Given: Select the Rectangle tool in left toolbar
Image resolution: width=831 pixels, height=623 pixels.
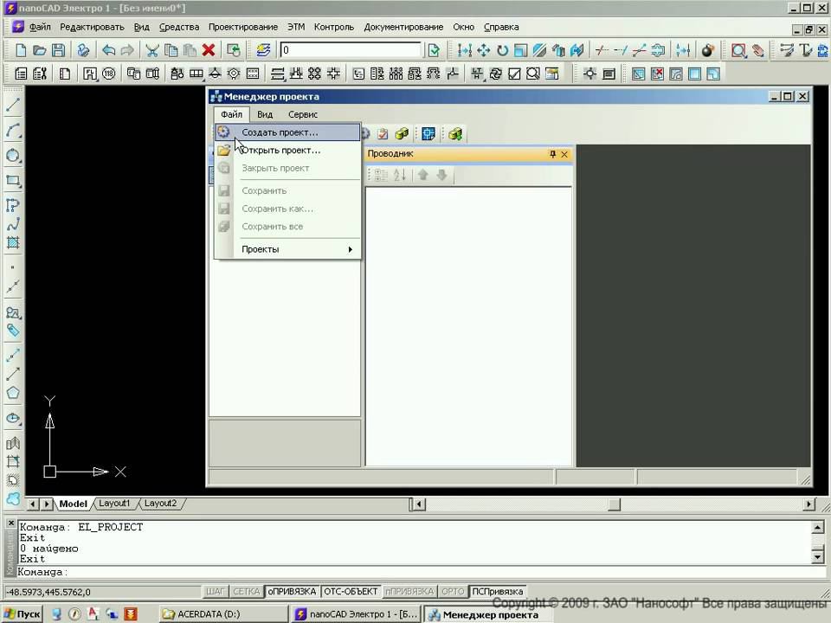Looking at the screenshot, I should (13, 180).
